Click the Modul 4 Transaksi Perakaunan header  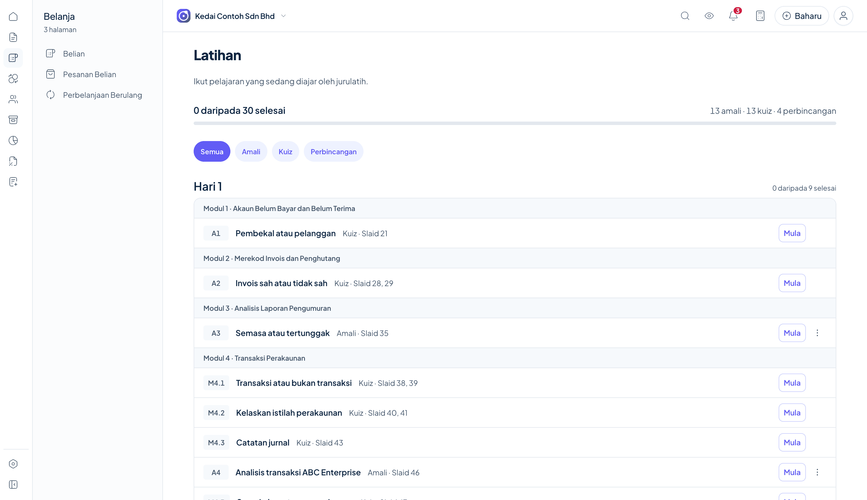(x=515, y=358)
